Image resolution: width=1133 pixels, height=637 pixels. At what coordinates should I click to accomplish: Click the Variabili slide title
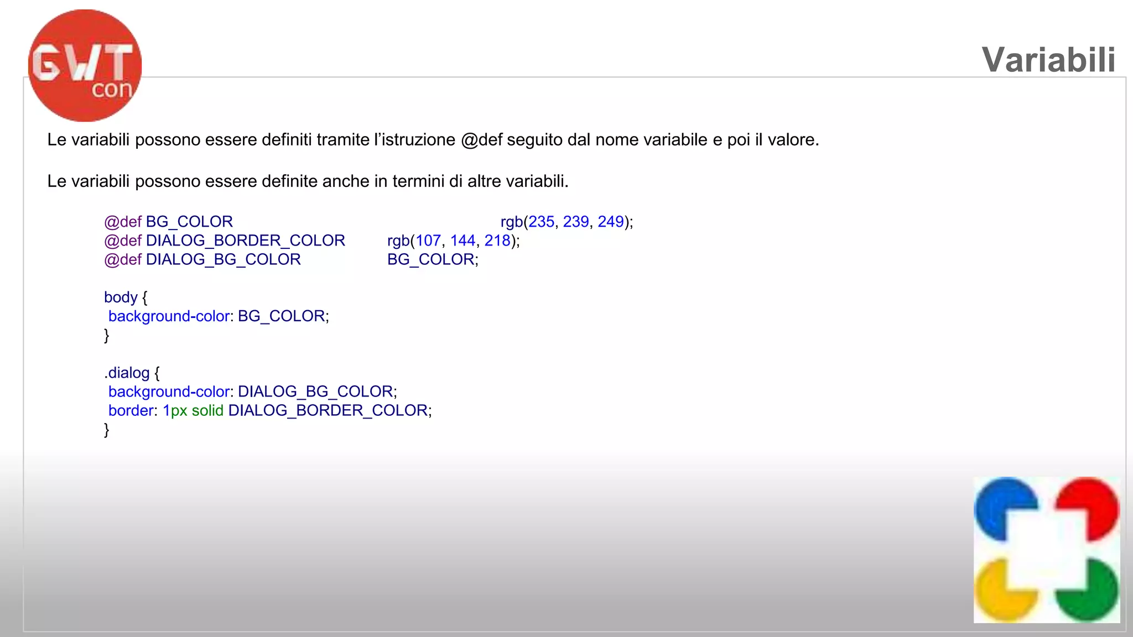tap(1048, 59)
